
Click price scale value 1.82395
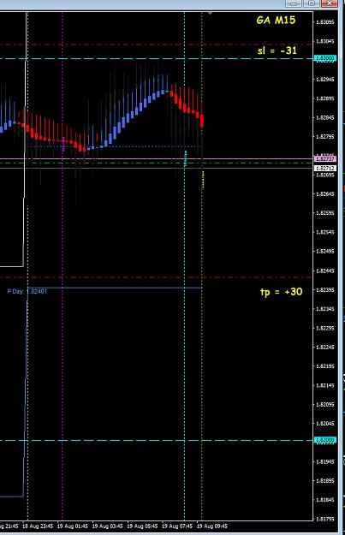[x=324, y=289]
